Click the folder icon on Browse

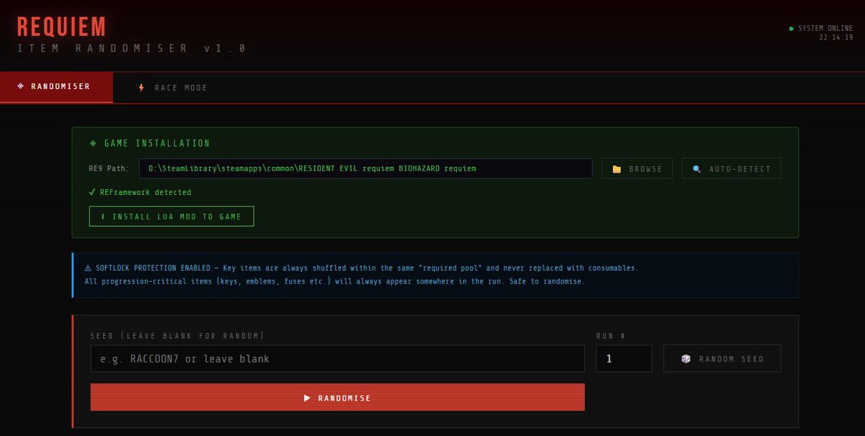coord(616,169)
